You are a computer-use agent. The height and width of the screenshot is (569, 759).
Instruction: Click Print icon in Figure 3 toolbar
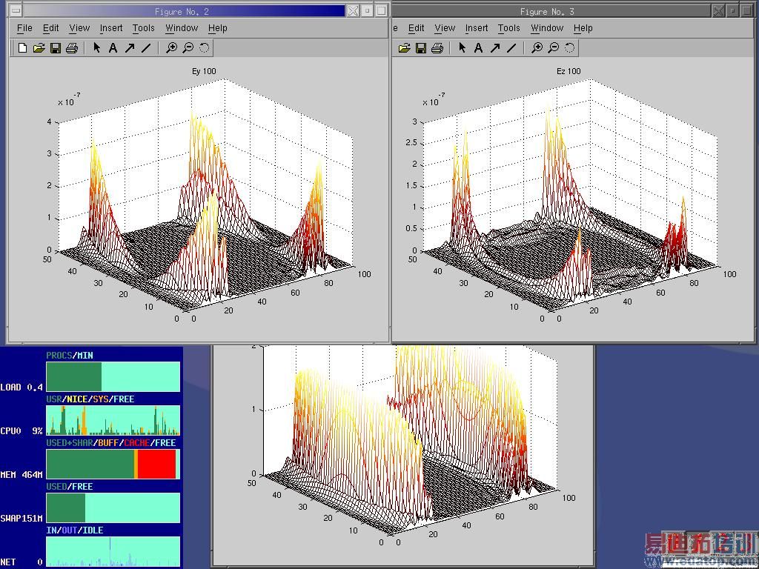click(437, 48)
